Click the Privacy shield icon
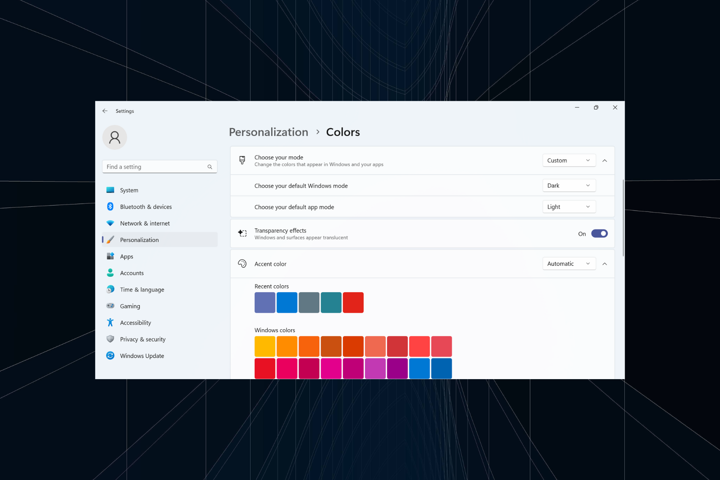Image resolution: width=720 pixels, height=480 pixels. click(110, 339)
